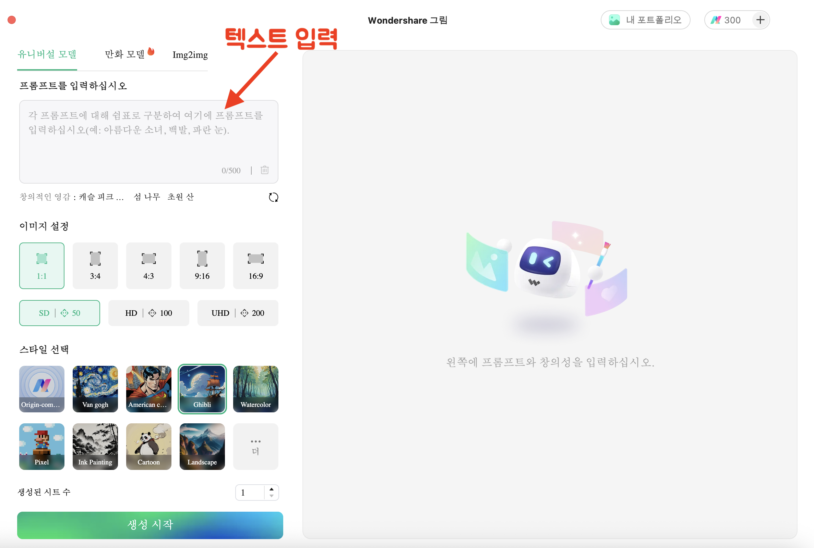This screenshot has width=814, height=548.
Task: Select the 3:4 aspect ratio
Action: [95, 266]
